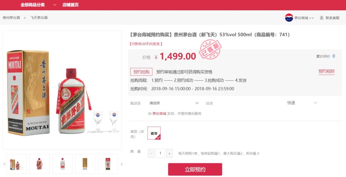Select the first thumbnail with box and bottle
Screen dimensions: 346x177
click(17, 164)
